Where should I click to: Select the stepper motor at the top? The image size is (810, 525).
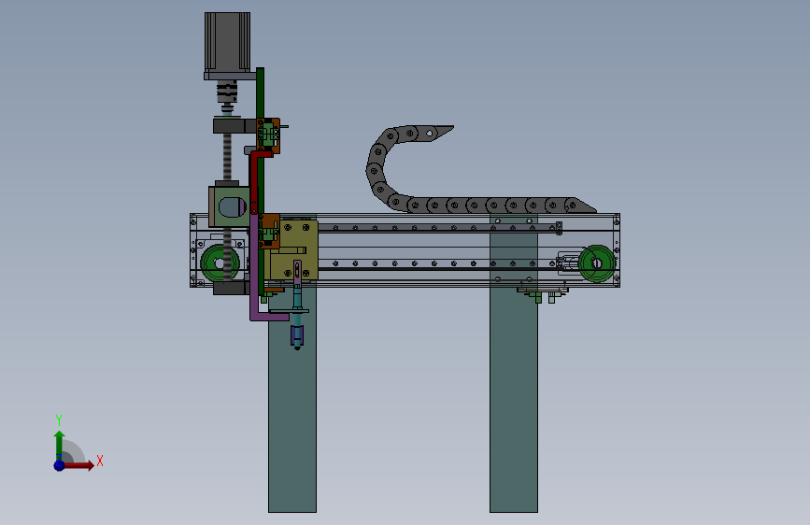coord(227,42)
